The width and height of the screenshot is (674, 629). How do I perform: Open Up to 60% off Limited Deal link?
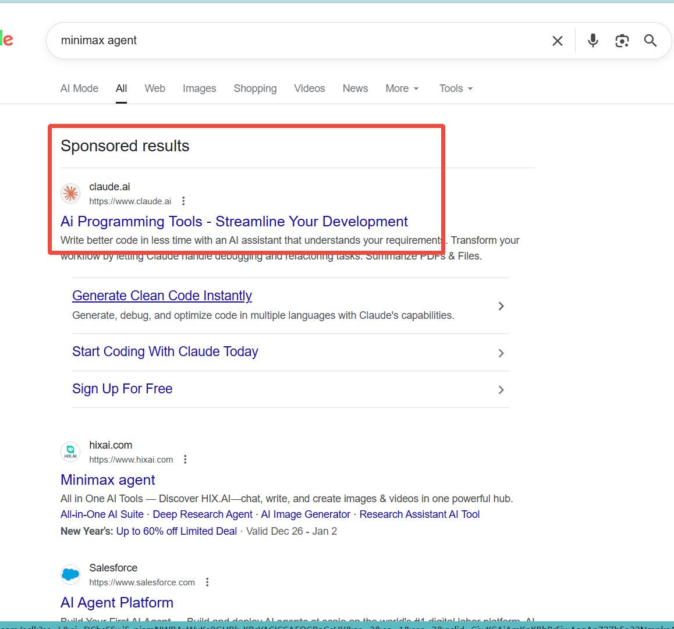tap(177, 531)
